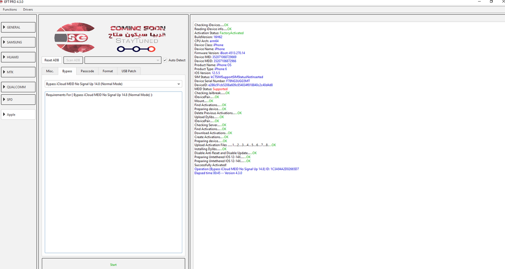This screenshot has height=269, width=505.
Task: Click the Checking Jailbreak OK line
Action: click(212, 93)
